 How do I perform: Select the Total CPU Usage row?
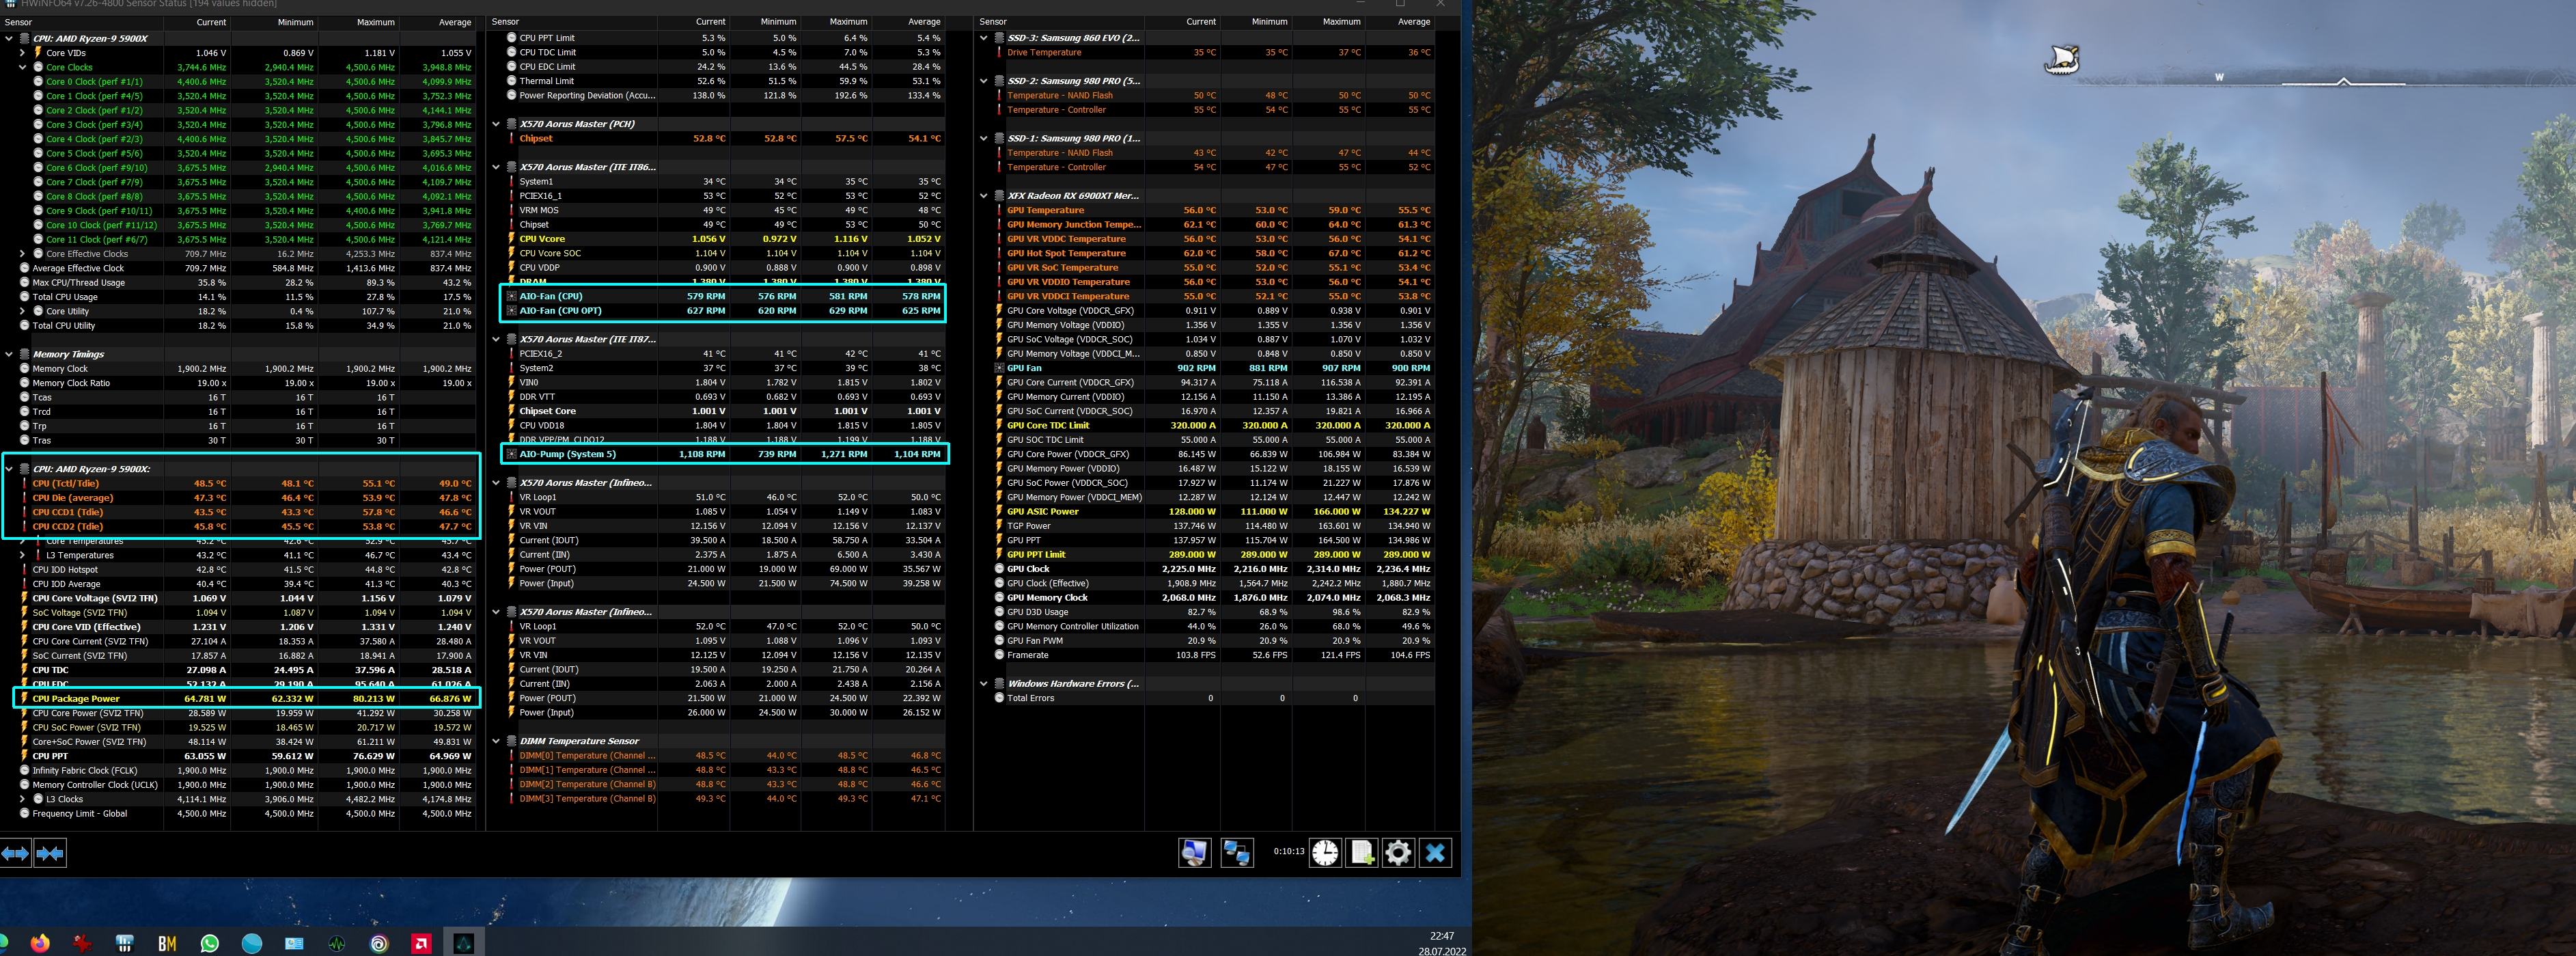[240, 297]
